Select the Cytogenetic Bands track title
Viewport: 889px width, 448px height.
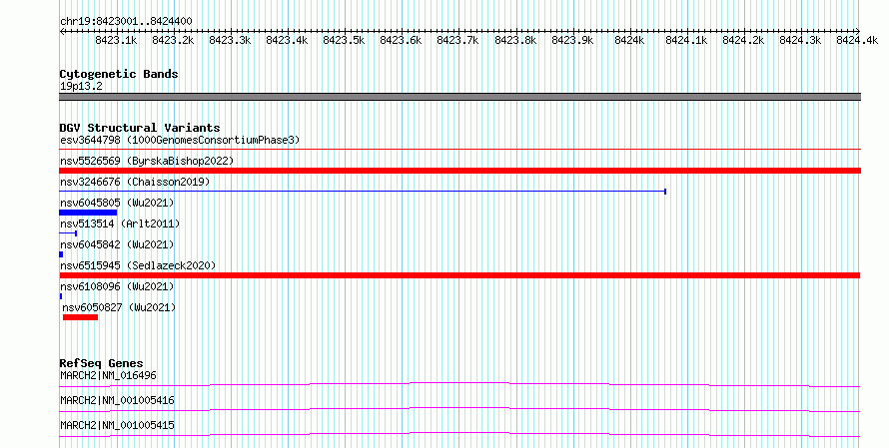coord(119,74)
